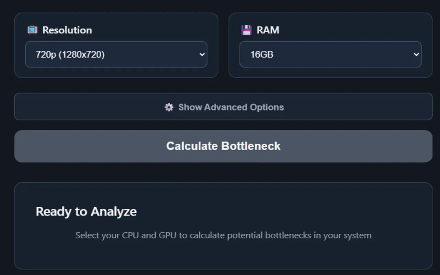The height and width of the screenshot is (275, 440).
Task: Run the bottleneck calculation
Action: pyautogui.click(x=223, y=146)
